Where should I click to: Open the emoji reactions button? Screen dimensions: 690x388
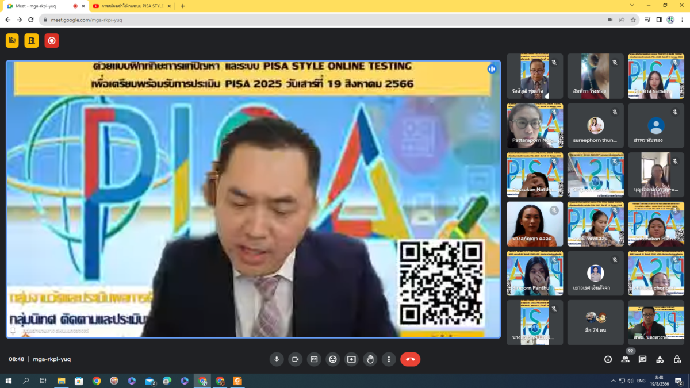[x=333, y=359]
